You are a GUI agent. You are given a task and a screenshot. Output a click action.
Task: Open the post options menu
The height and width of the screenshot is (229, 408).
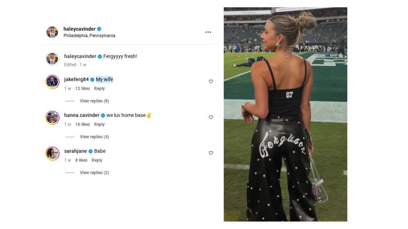pos(208,32)
